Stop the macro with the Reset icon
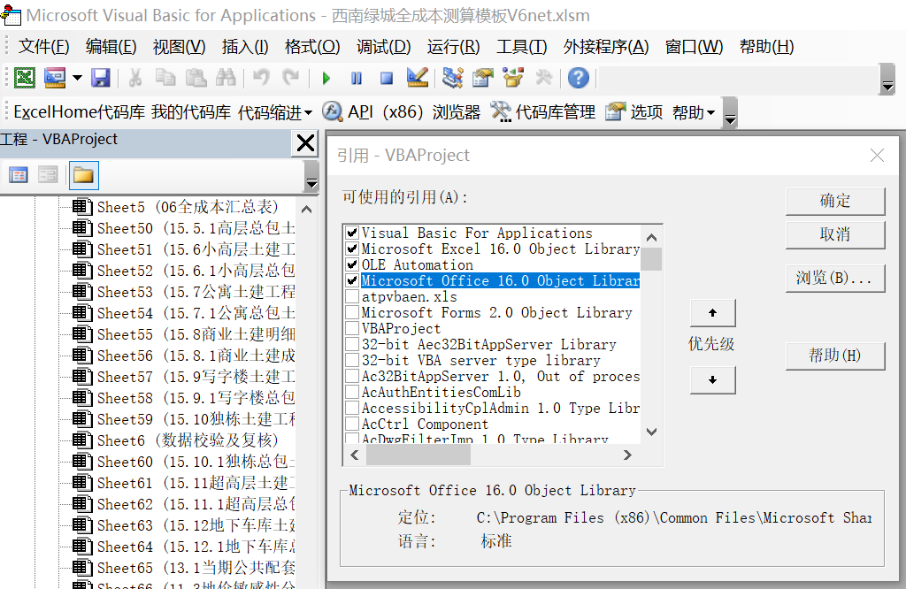Screen dimensions: 906x589 coord(385,78)
